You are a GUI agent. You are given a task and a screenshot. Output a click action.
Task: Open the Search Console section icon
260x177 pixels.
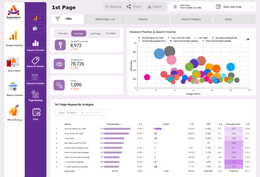click(13, 87)
